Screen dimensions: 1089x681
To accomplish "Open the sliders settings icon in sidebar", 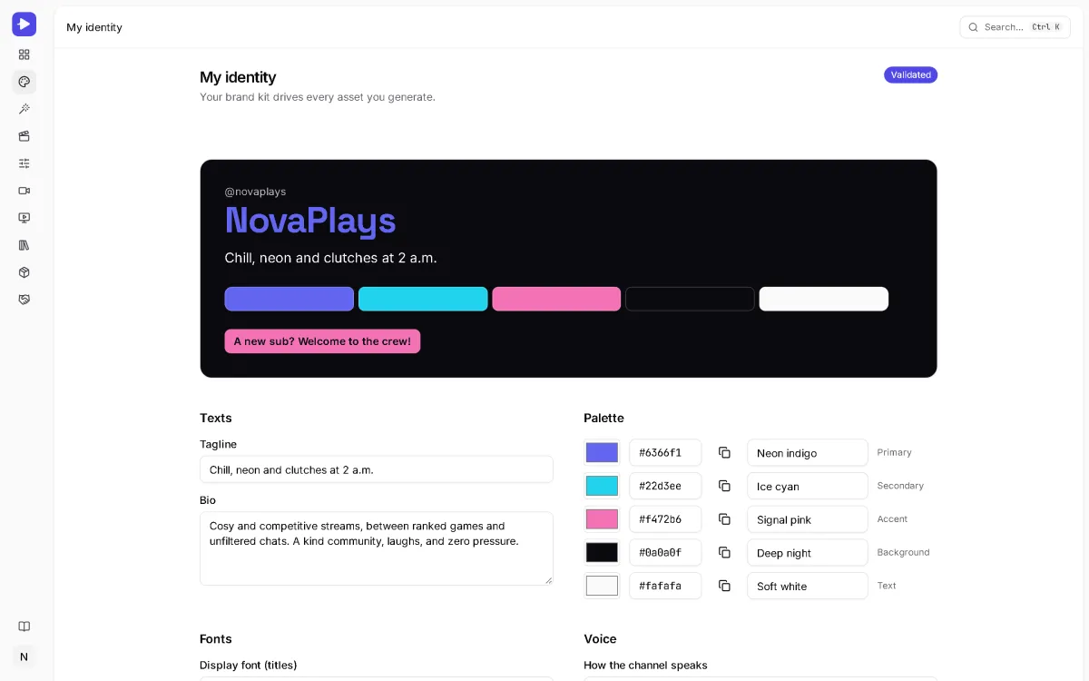I will pos(25,163).
